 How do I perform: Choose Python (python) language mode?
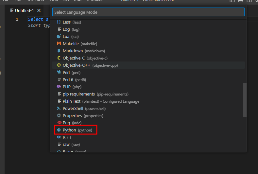[x=148, y=130]
